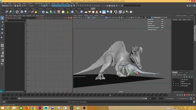Click the light bulb shelf icon
This screenshot has height=110, width=196.
tap(127, 12)
